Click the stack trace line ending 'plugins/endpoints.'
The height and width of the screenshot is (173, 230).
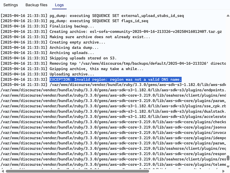point(113,90)
